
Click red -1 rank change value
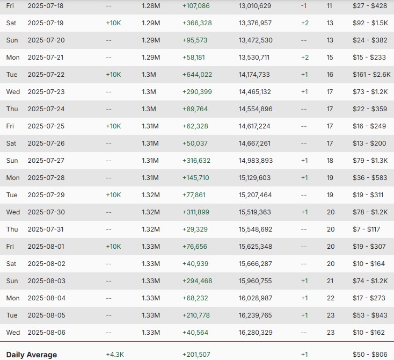click(x=303, y=6)
